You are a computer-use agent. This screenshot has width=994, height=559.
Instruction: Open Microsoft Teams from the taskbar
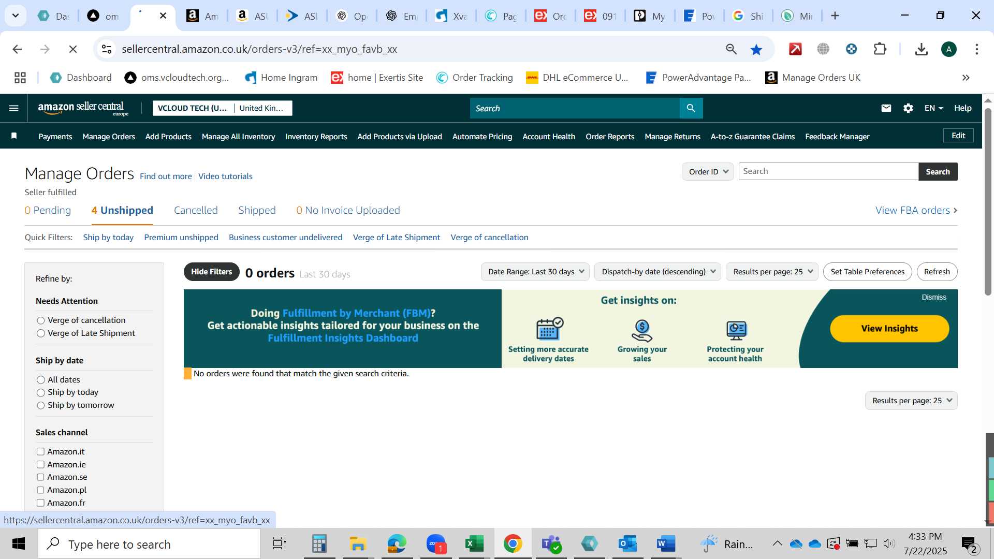tap(551, 543)
